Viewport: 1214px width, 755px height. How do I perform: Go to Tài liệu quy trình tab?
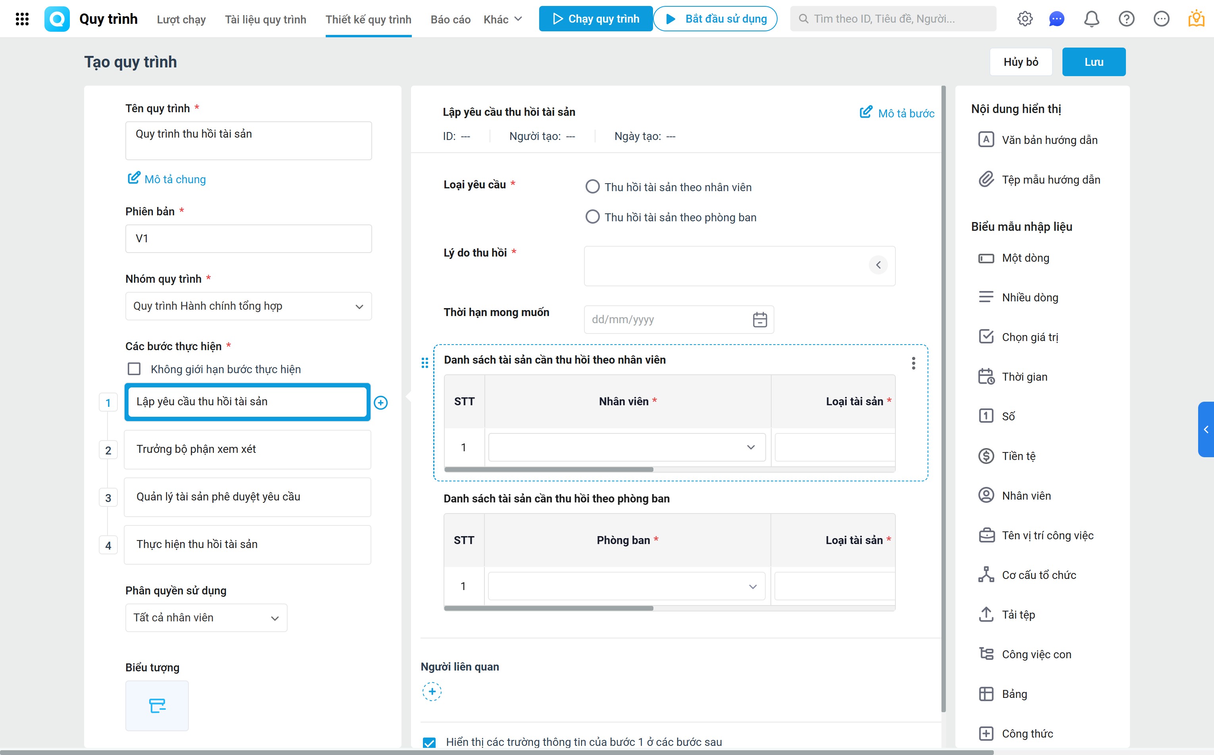(266, 19)
